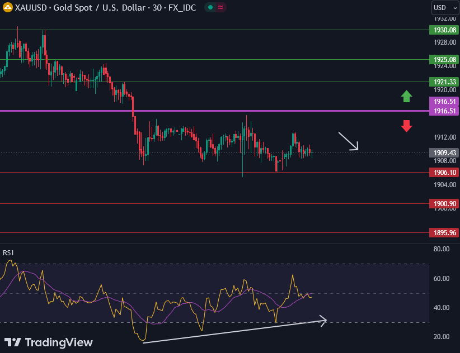The image size is (460, 353).
Task: Click the white diagonal arrow drawing on chart
Action: tap(348, 140)
